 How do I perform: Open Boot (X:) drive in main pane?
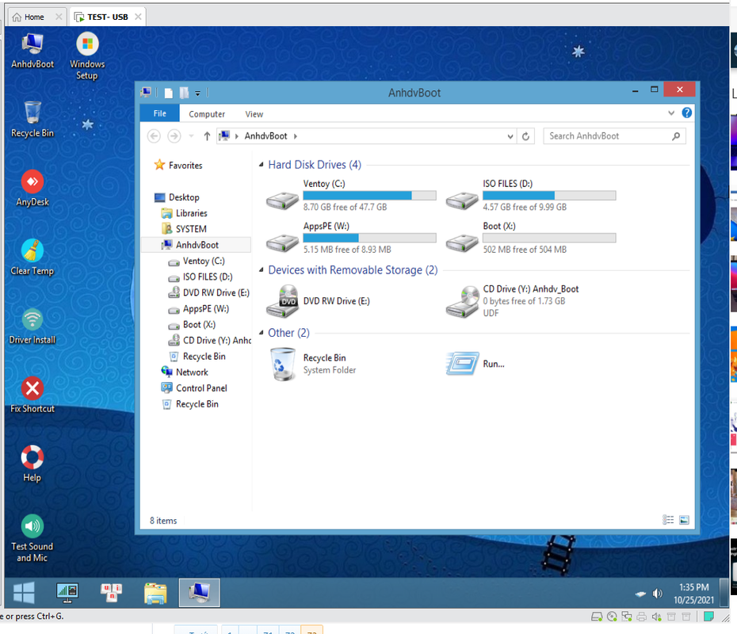(531, 238)
